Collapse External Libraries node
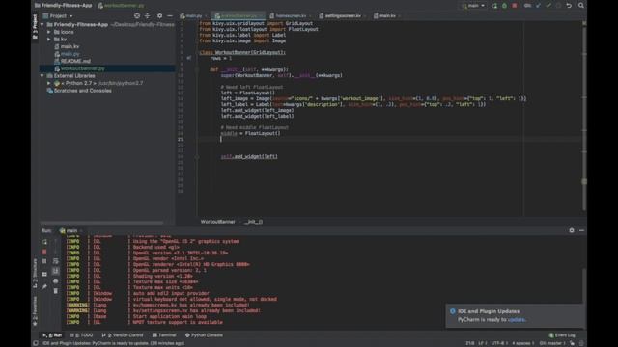618x347 pixels. tap(42, 75)
